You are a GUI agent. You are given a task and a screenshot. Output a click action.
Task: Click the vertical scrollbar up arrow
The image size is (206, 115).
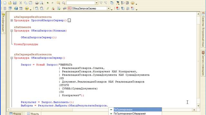tap(198, 14)
